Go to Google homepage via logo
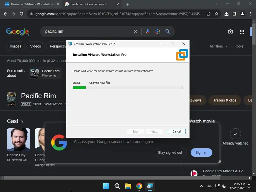256x192 pixels. point(17,31)
